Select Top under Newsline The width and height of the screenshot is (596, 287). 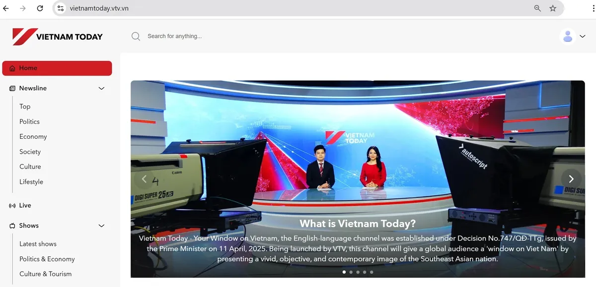[x=25, y=107]
